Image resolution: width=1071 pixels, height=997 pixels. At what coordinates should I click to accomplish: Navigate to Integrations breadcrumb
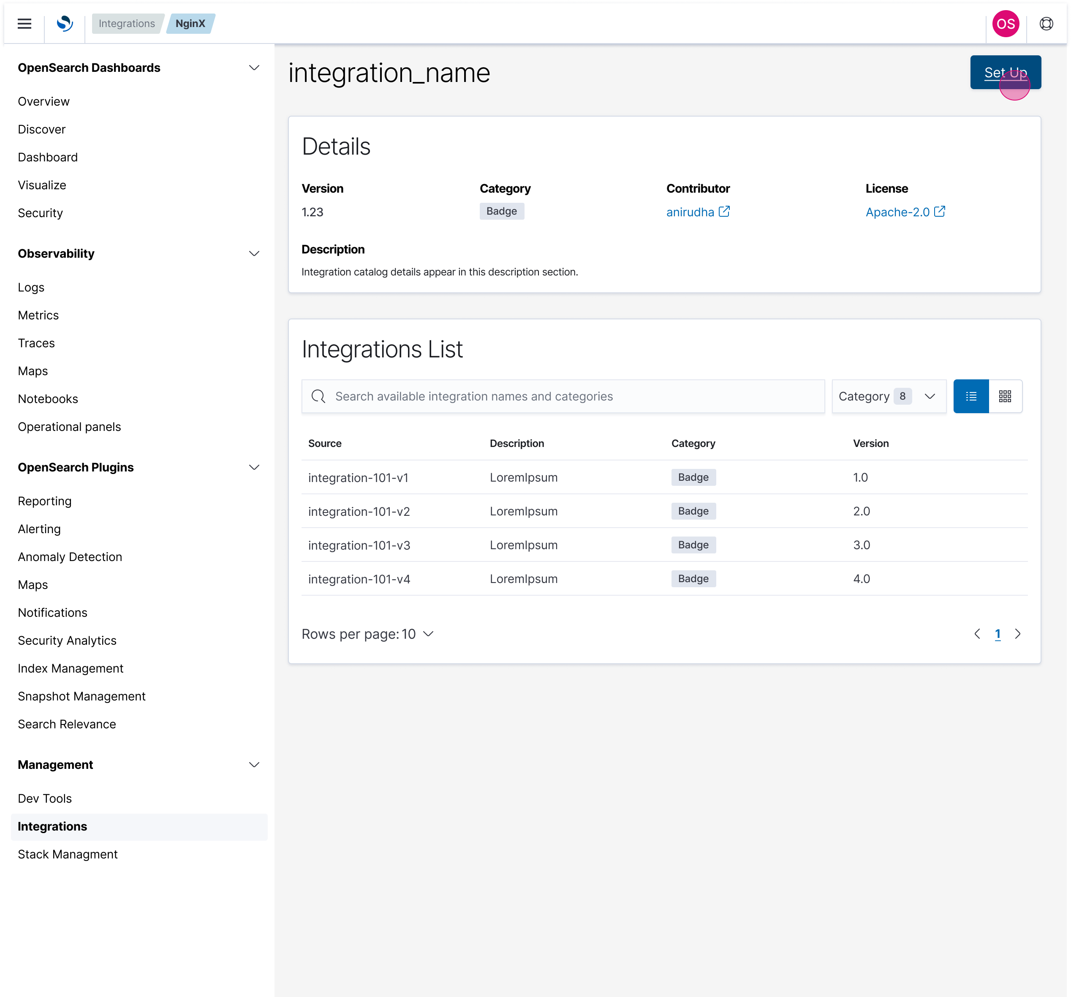126,24
